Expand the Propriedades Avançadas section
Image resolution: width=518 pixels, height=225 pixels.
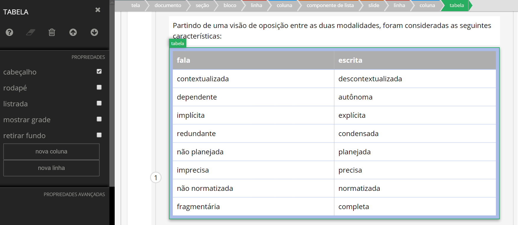(x=74, y=194)
